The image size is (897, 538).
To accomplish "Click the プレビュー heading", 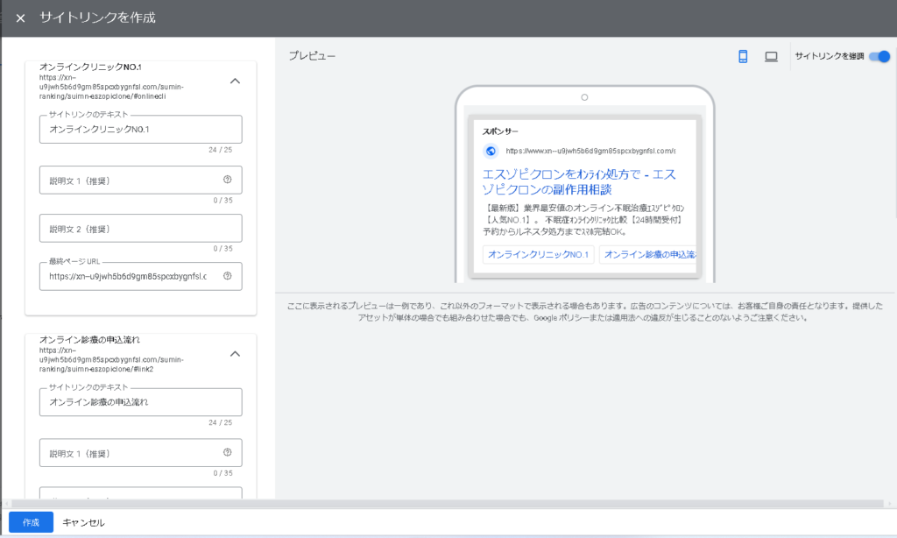I will point(312,56).
